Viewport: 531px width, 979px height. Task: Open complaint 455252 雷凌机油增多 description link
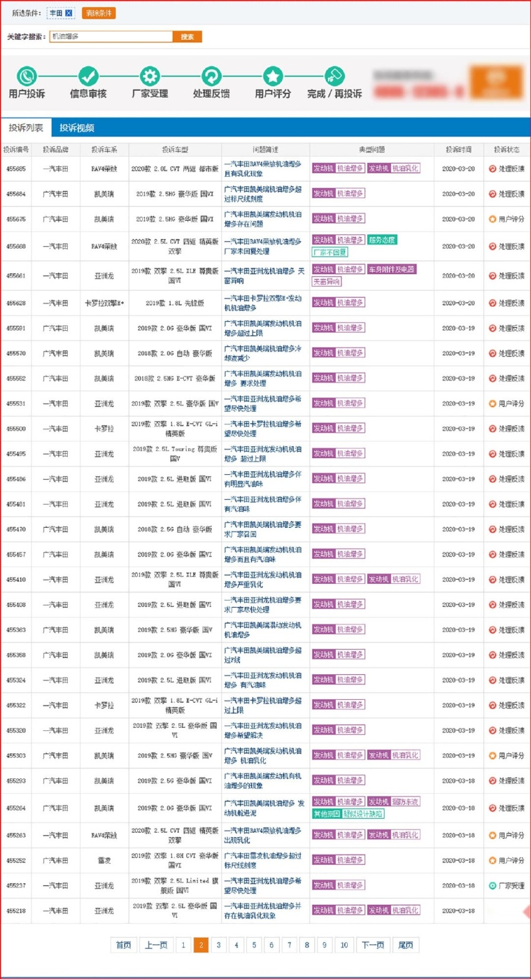click(262, 861)
